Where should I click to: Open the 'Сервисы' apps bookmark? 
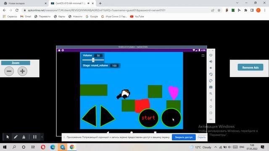[x=10, y=17]
